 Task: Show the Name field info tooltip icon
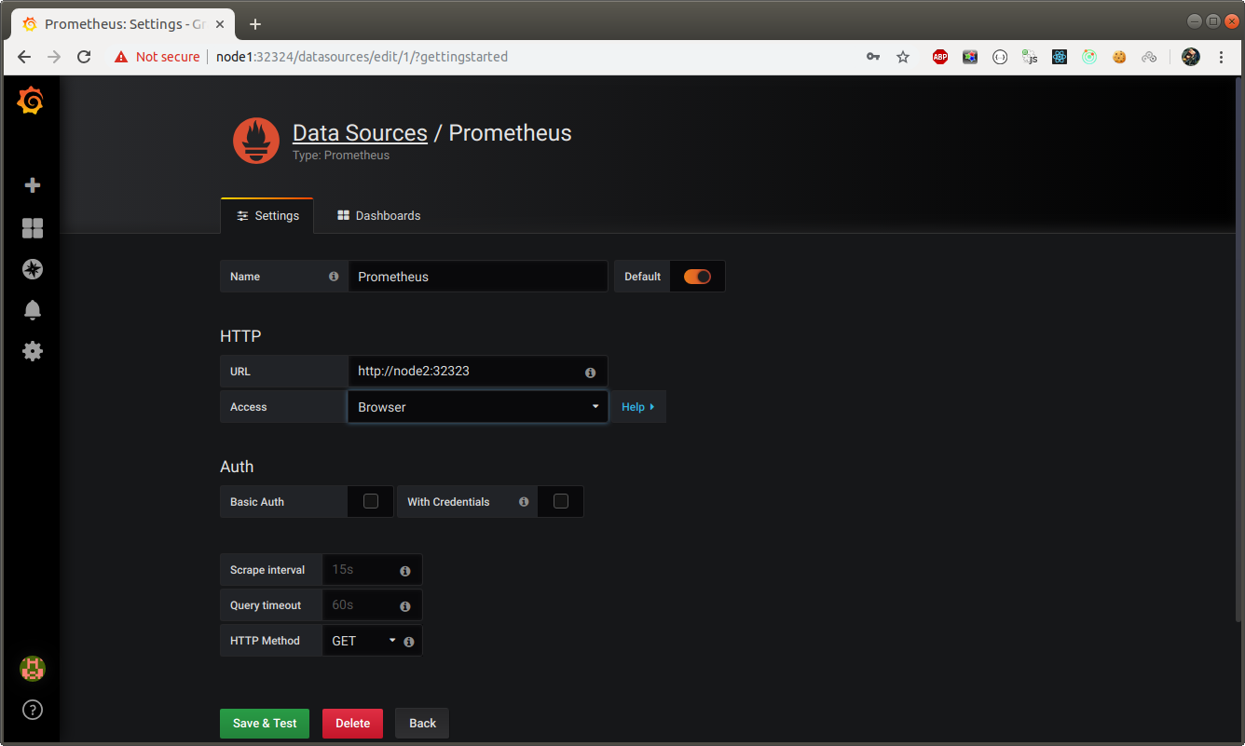334,277
